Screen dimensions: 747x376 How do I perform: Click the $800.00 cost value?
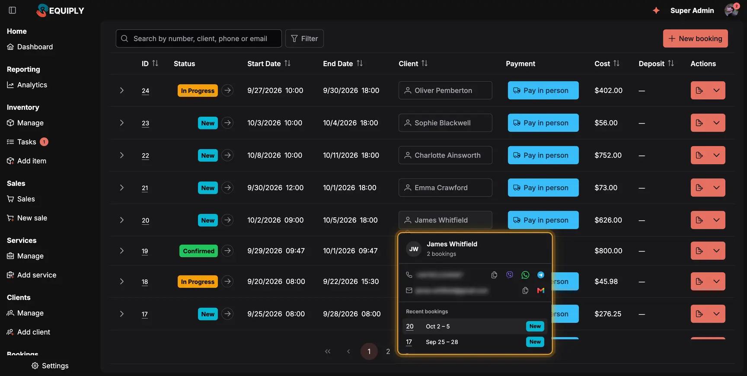[608, 251]
